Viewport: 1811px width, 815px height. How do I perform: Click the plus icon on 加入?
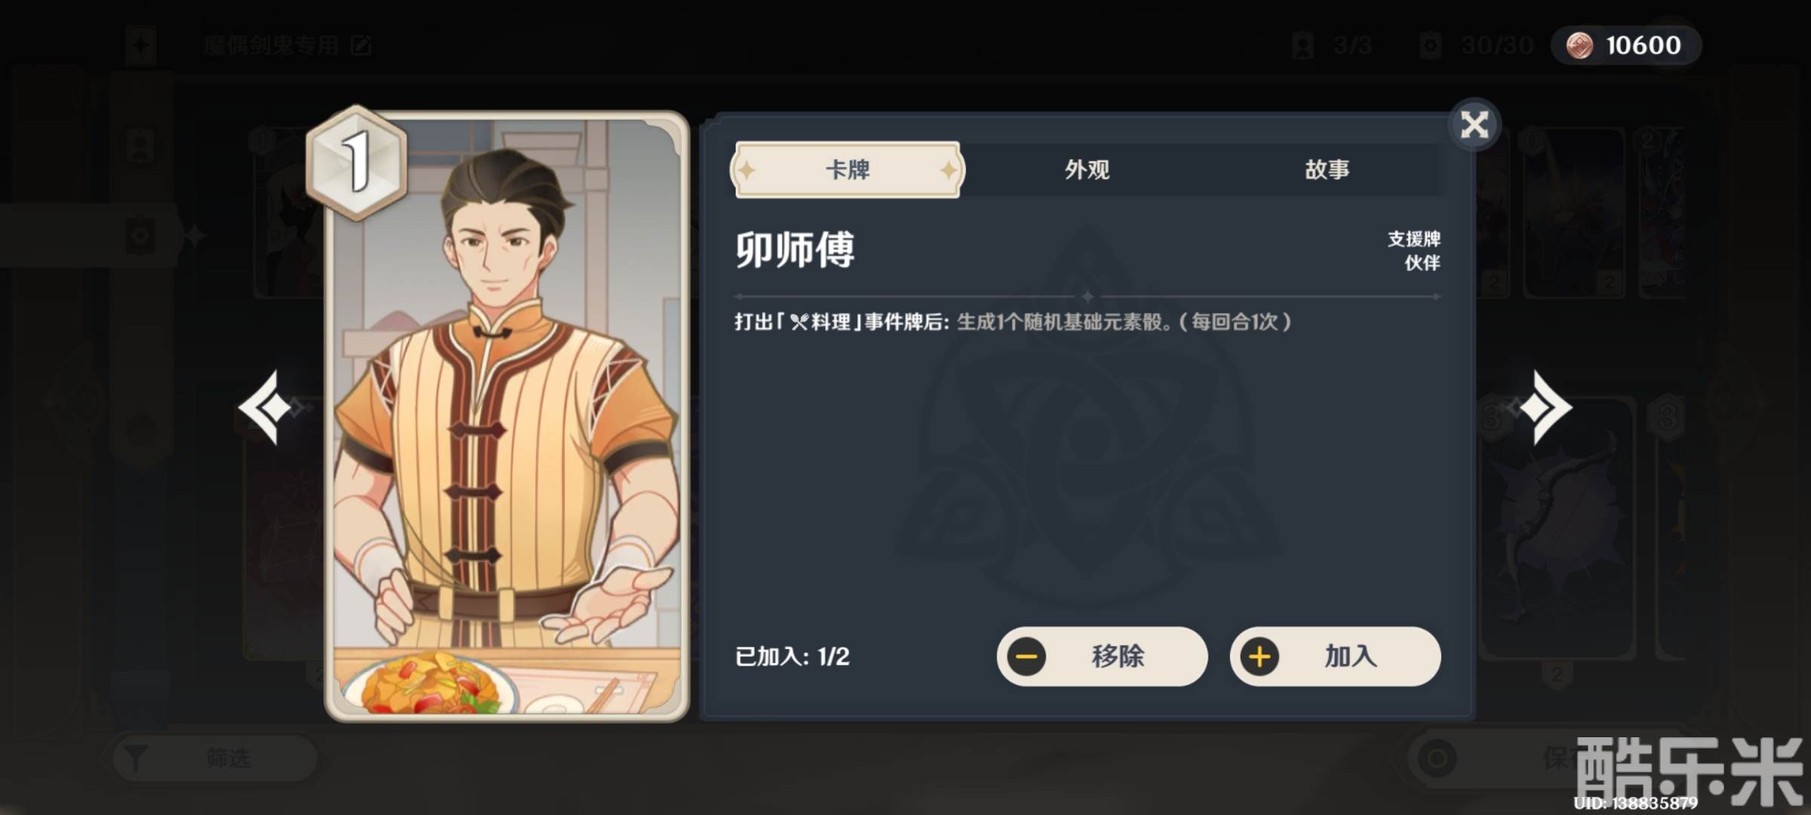tap(1259, 657)
